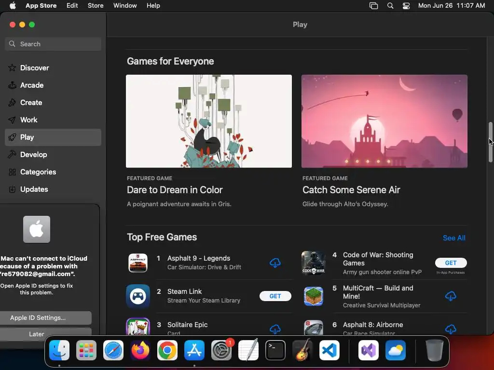Select the Asphalt 8: Airborne title
Screen dimensions: 494x370
(x=373, y=324)
